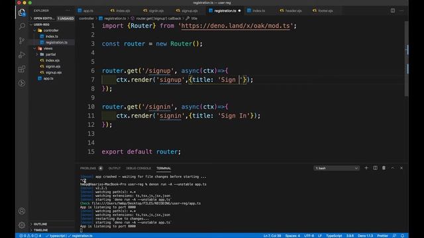Click Deno 1.1.3 status bar item

click(x=365, y=235)
